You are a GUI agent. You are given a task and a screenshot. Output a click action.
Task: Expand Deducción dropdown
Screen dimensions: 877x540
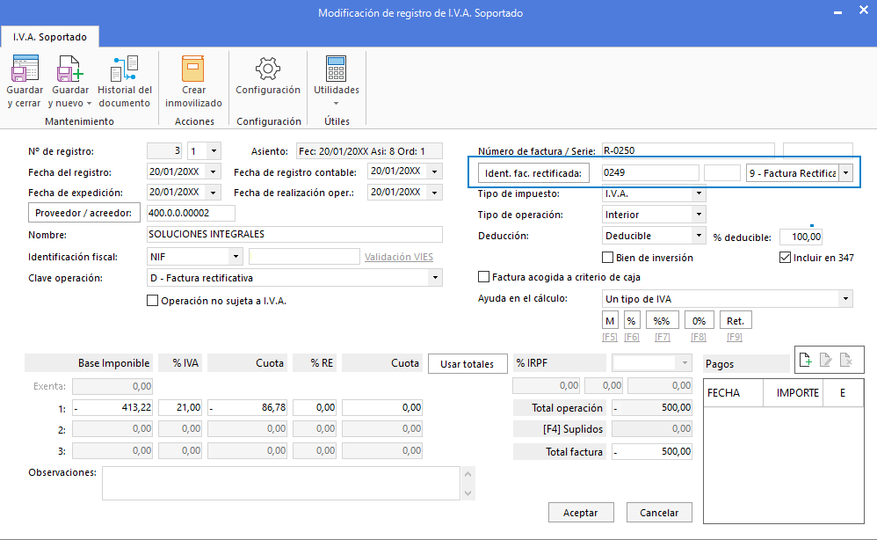(699, 236)
